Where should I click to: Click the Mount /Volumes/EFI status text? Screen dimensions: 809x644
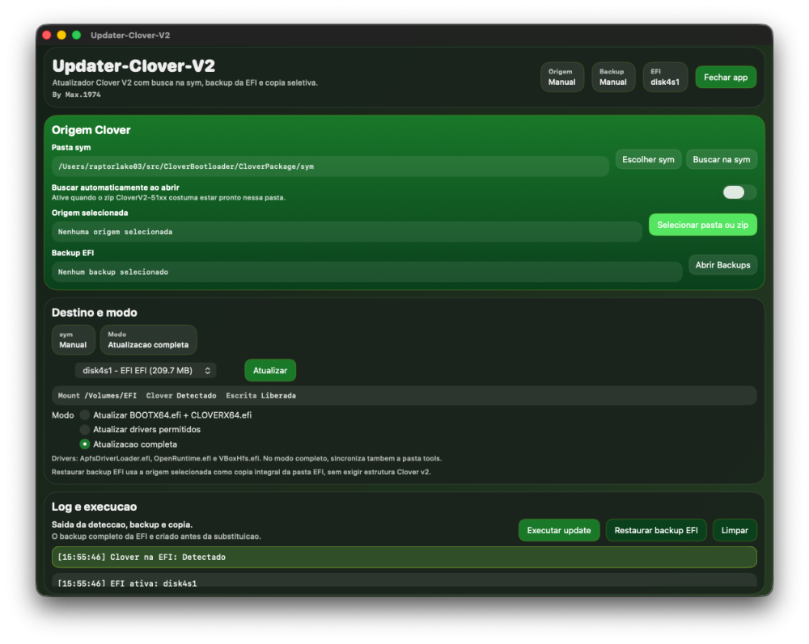pyautogui.click(x=97, y=396)
